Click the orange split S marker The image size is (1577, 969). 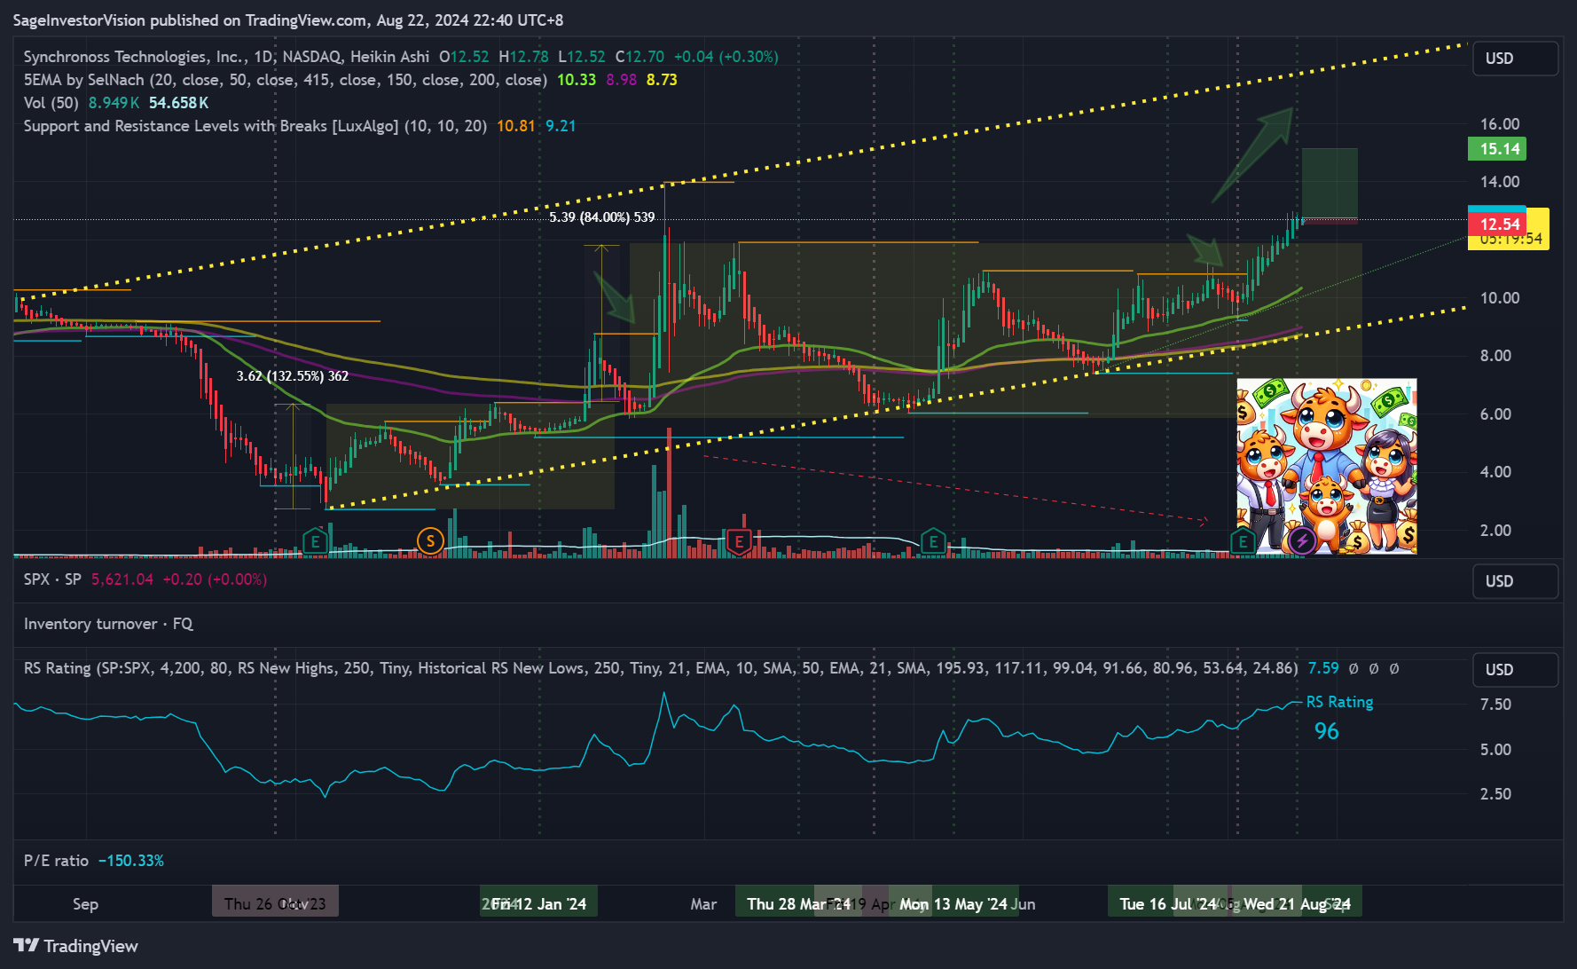point(430,540)
